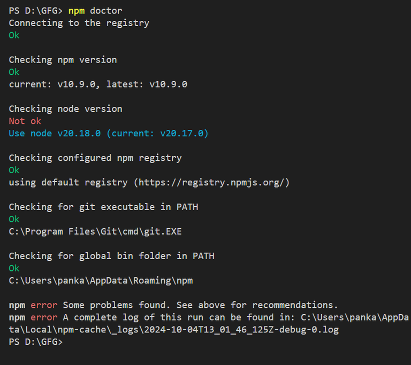
Task: Click 'Checking configured npm registry' heading
Action: 95,158
